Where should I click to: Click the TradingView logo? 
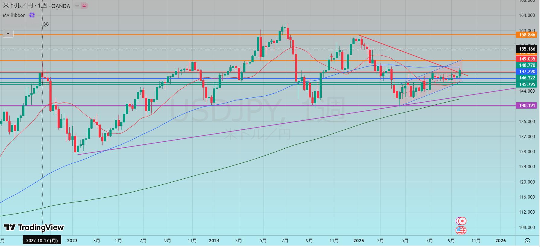[34, 227]
